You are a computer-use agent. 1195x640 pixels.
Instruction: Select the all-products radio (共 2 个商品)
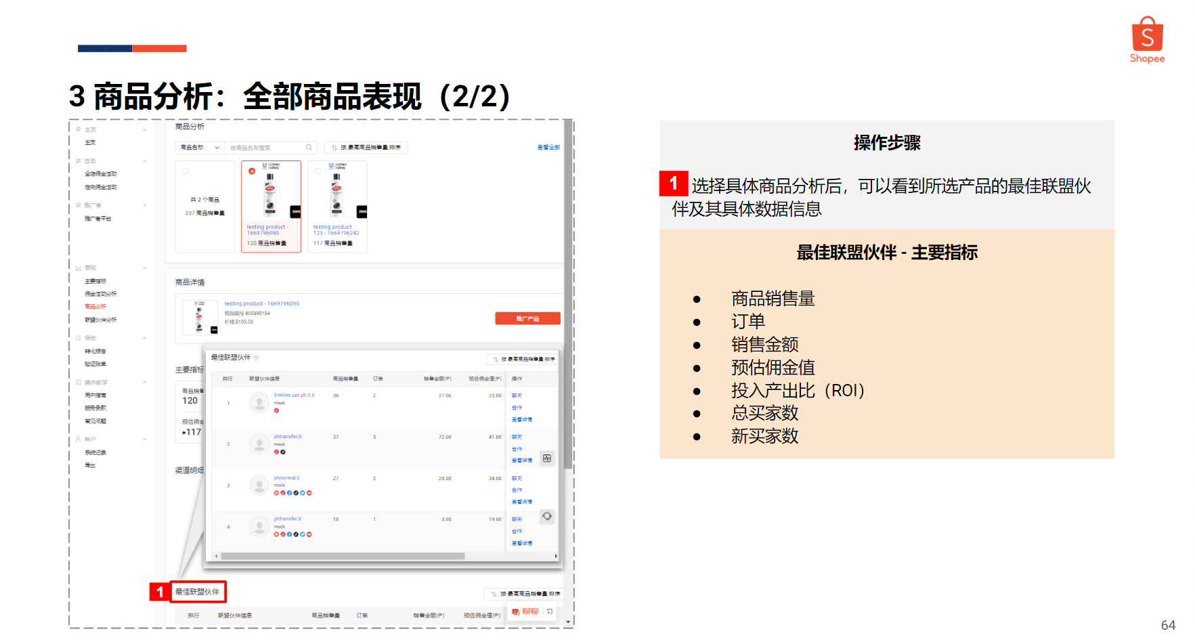click(186, 171)
